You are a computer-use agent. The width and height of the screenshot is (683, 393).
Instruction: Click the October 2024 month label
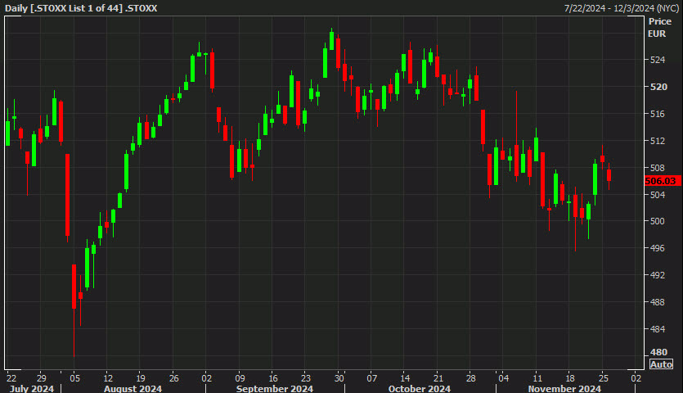420,388
